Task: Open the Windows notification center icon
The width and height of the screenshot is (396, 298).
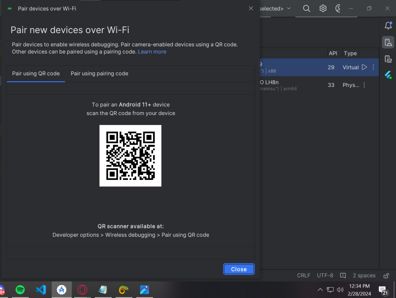Action: [x=383, y=290]
